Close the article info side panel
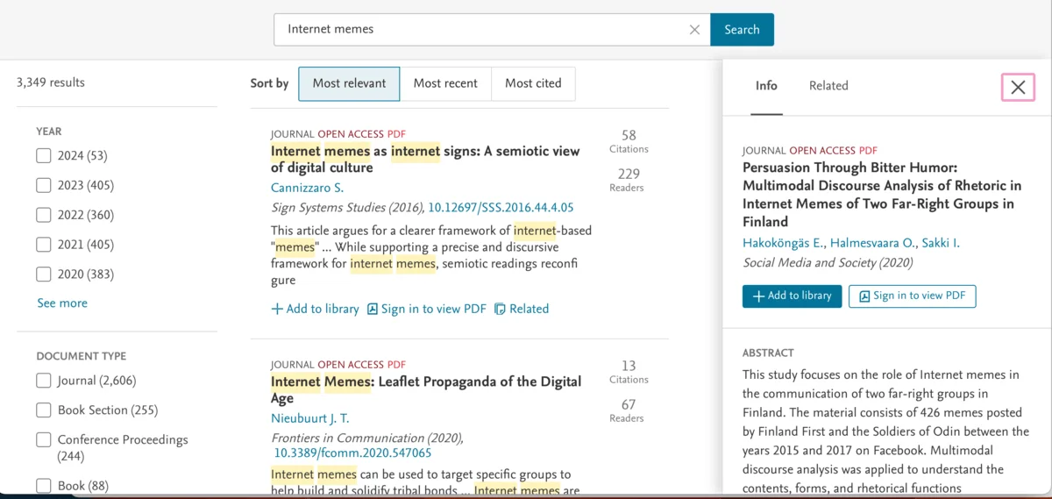The height and width of the screenshot is (499, 1052). tap(1018, 87)
